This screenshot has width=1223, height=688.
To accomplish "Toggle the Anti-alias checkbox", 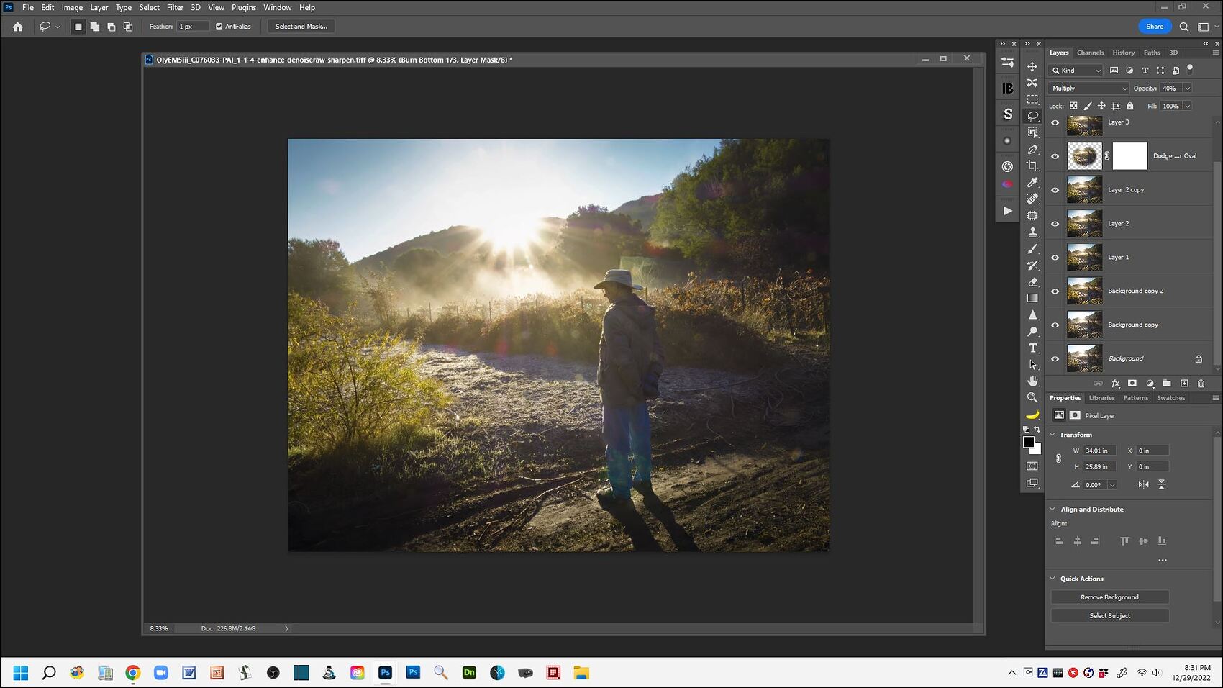I will 219,26.
